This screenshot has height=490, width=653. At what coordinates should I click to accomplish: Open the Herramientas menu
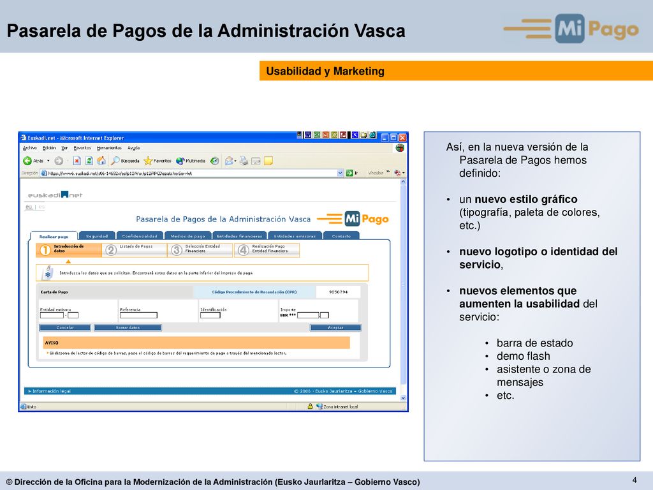click(x=109, y=148)
